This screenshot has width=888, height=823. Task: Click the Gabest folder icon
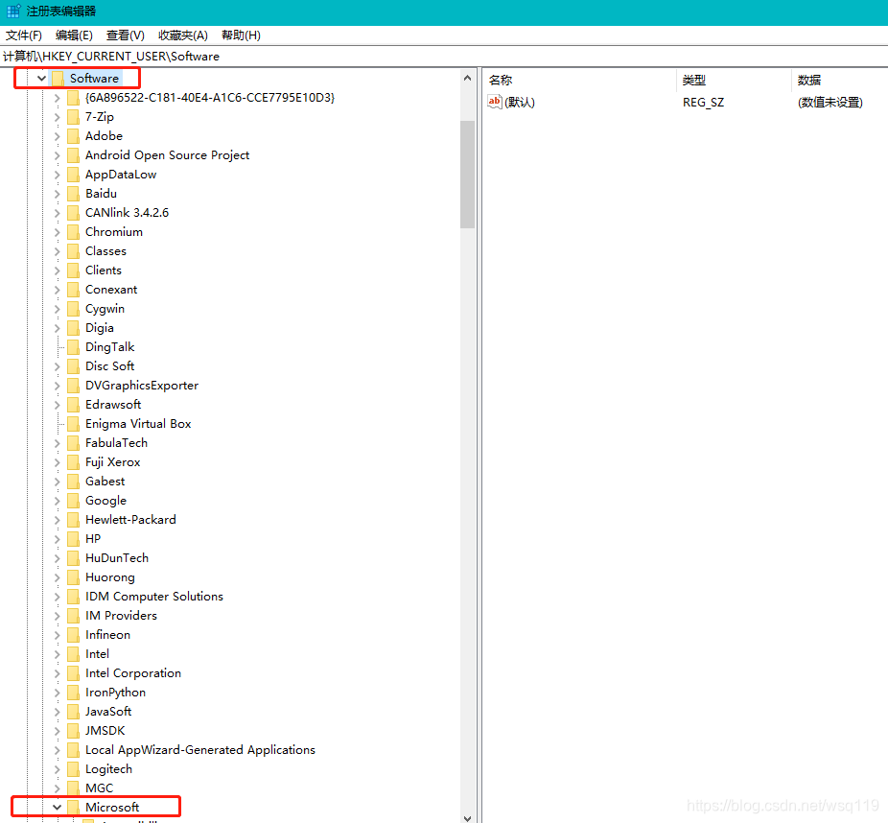coord(73,482)
